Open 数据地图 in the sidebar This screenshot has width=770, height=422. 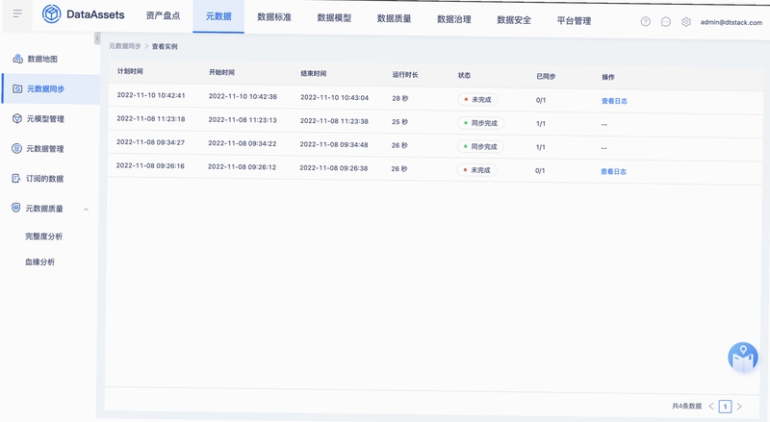tap(42, 59)
